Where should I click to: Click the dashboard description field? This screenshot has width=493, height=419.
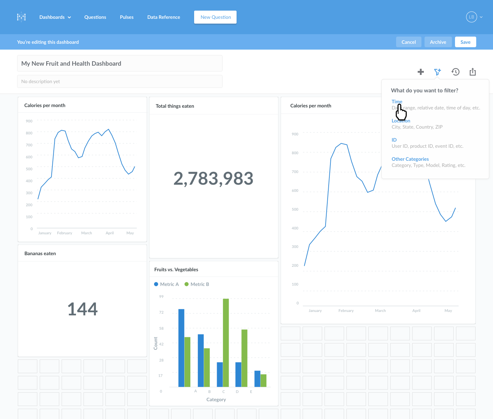(x=119, y=81)
